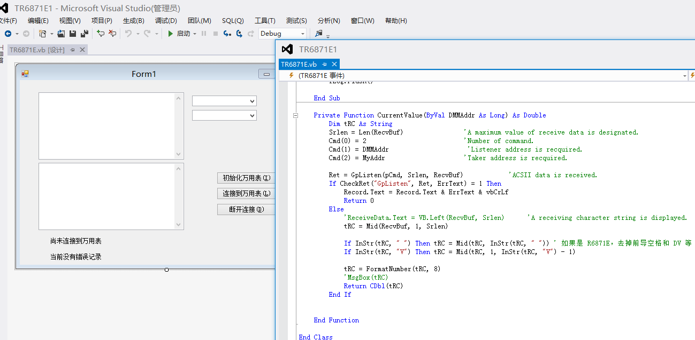The width and height of the screenshot is (695, 340).
Task: Click the Redo arrow icon
Action: click(148, 34)
